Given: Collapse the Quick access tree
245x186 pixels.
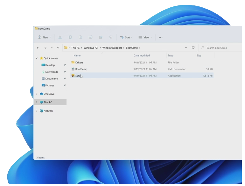Looking at the screenshot, I should (37, 58).
